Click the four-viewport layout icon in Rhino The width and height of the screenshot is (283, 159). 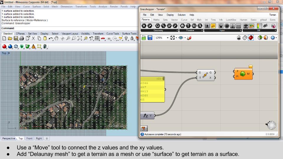pos(97,38)
